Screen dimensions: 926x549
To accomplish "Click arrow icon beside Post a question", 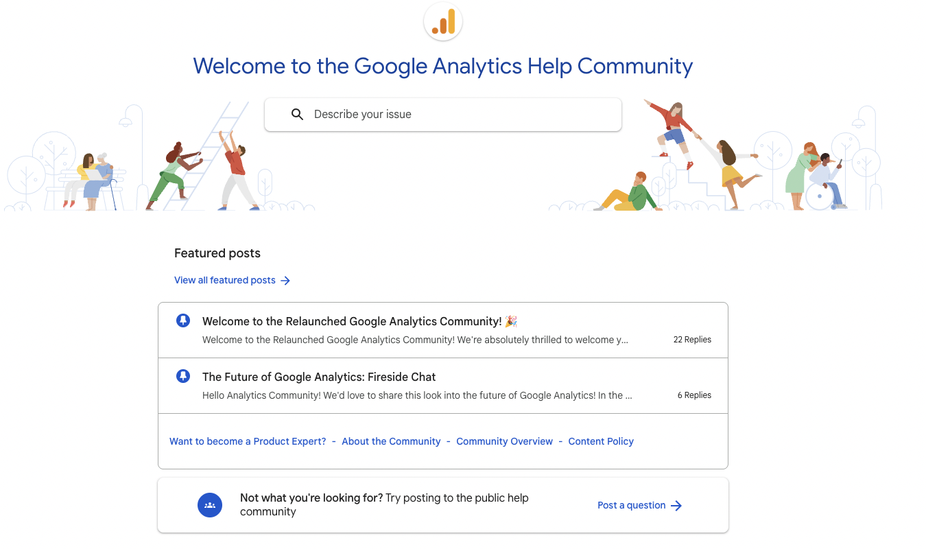I will [676, 506].
